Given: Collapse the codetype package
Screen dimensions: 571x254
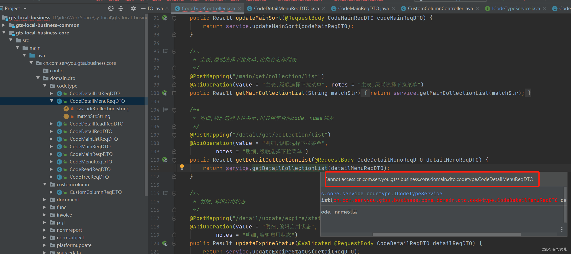Looking at the screenshot, I should coord(45,86).
